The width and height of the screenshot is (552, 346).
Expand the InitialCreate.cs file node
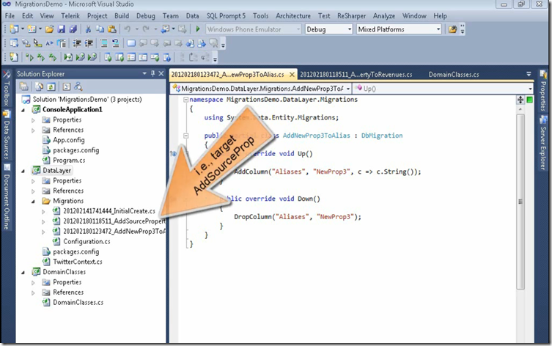pos(43,212)
